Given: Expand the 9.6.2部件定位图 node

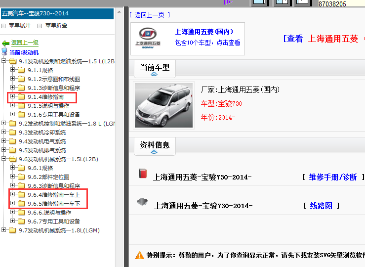Looking at the screenshot, I should tap(12, 177).
